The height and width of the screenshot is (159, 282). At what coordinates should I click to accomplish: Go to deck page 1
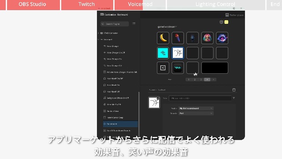(189, 79)
